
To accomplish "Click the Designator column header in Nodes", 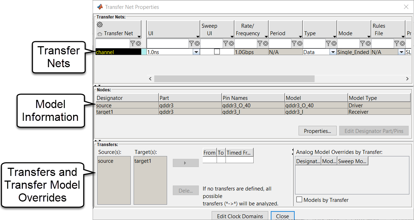I will [x=127, y=98].
